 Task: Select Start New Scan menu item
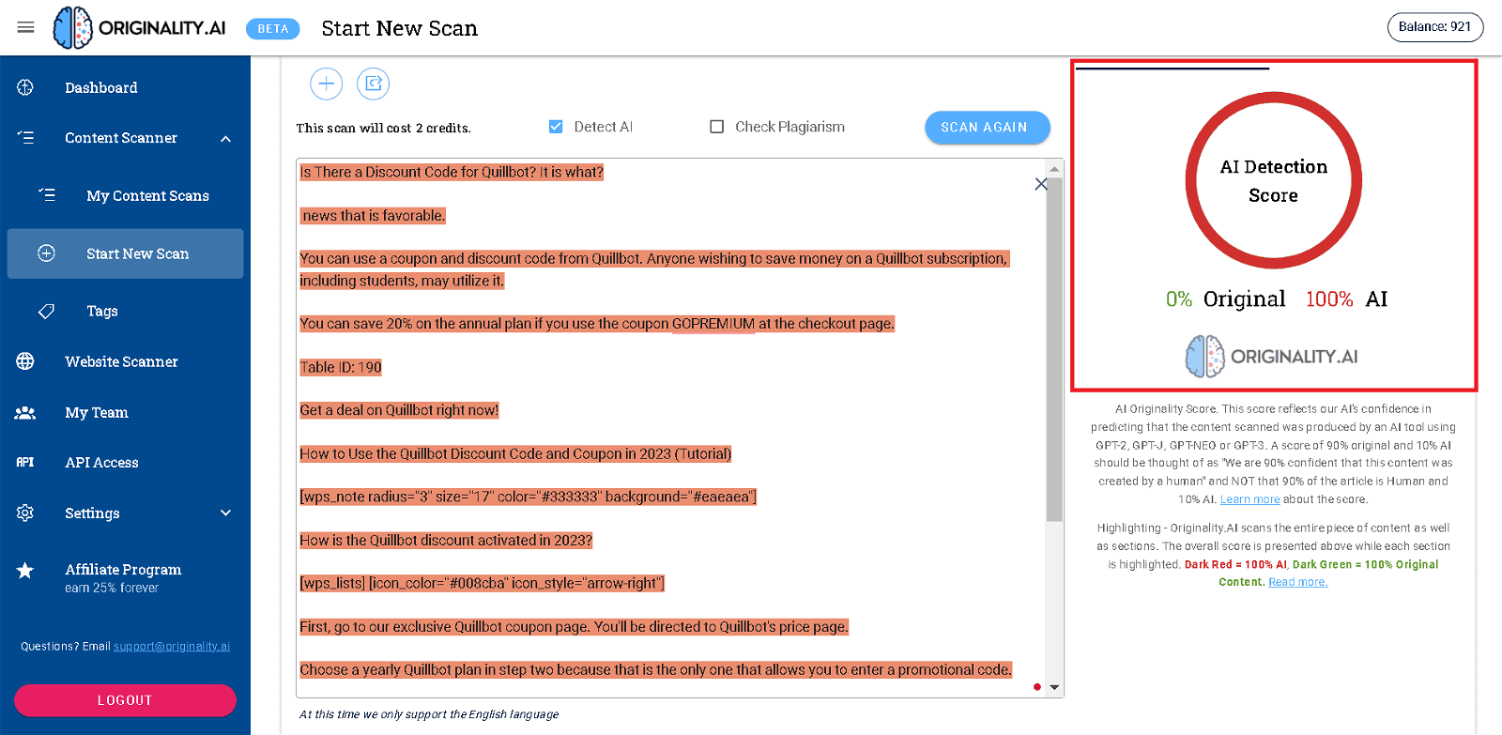(125, 253)
